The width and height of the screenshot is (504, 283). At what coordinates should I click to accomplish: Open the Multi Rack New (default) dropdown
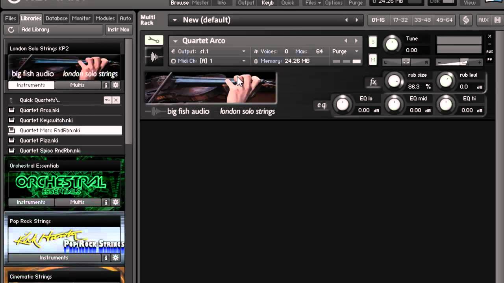point(175,20)
